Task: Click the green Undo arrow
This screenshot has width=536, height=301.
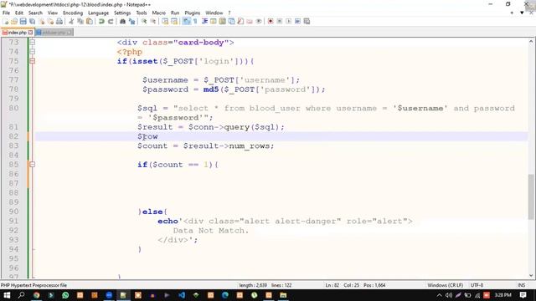Action: pyautogui.click(x=101, y=22)
